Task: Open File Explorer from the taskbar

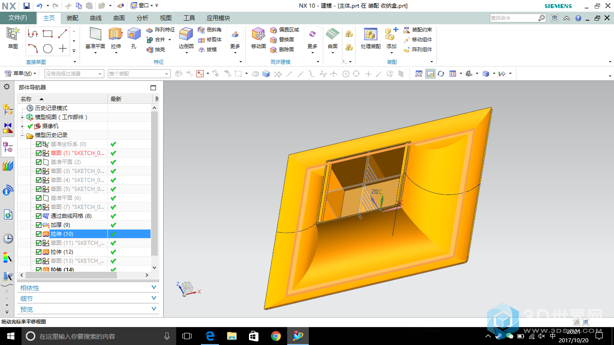Action: pos(232,336)
